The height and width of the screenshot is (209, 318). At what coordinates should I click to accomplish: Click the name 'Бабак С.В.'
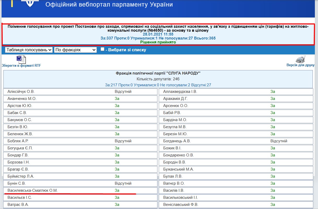17,113
